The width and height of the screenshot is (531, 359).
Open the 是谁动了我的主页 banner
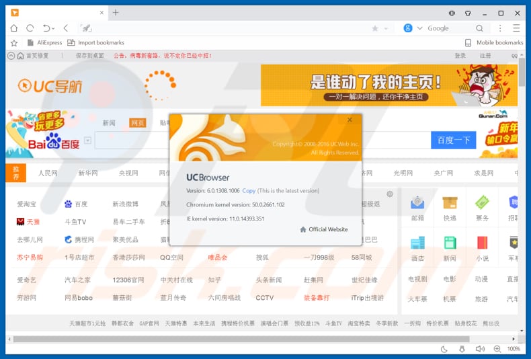click(x=389, y=85)
